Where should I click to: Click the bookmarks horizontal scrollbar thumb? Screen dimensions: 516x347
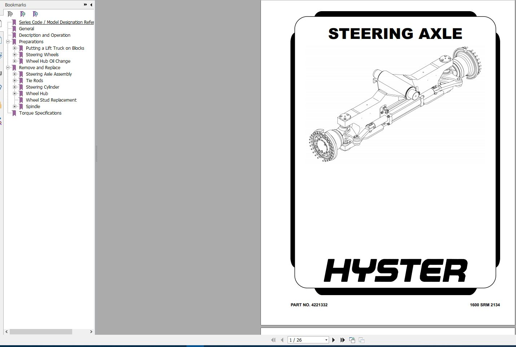click(x=41, y=332)
